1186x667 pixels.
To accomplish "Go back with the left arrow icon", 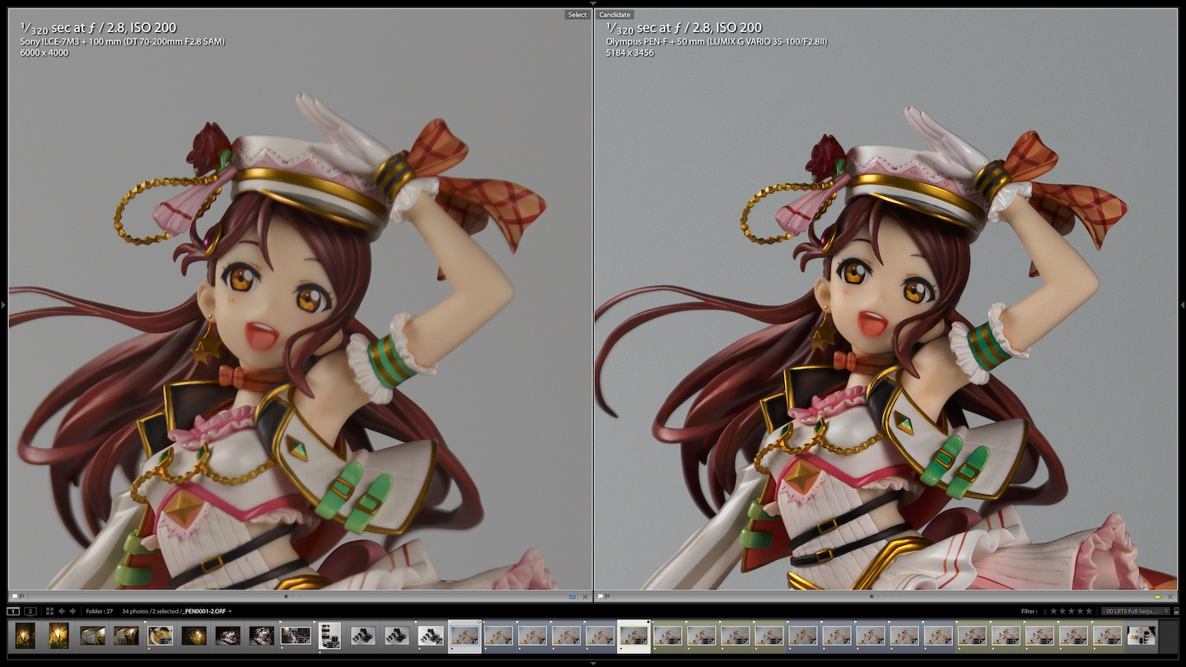I will (x=62, y=611).
